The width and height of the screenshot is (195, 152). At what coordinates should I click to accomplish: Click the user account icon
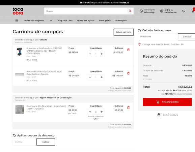[162, 11]
